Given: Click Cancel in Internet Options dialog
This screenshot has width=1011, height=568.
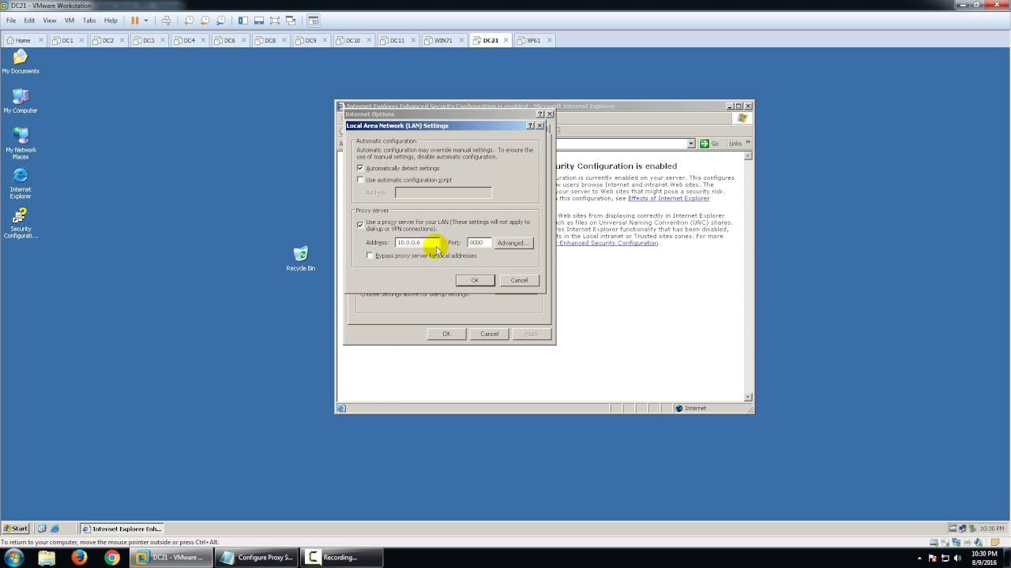Looking at the screenshot, I should click(490, 334).
